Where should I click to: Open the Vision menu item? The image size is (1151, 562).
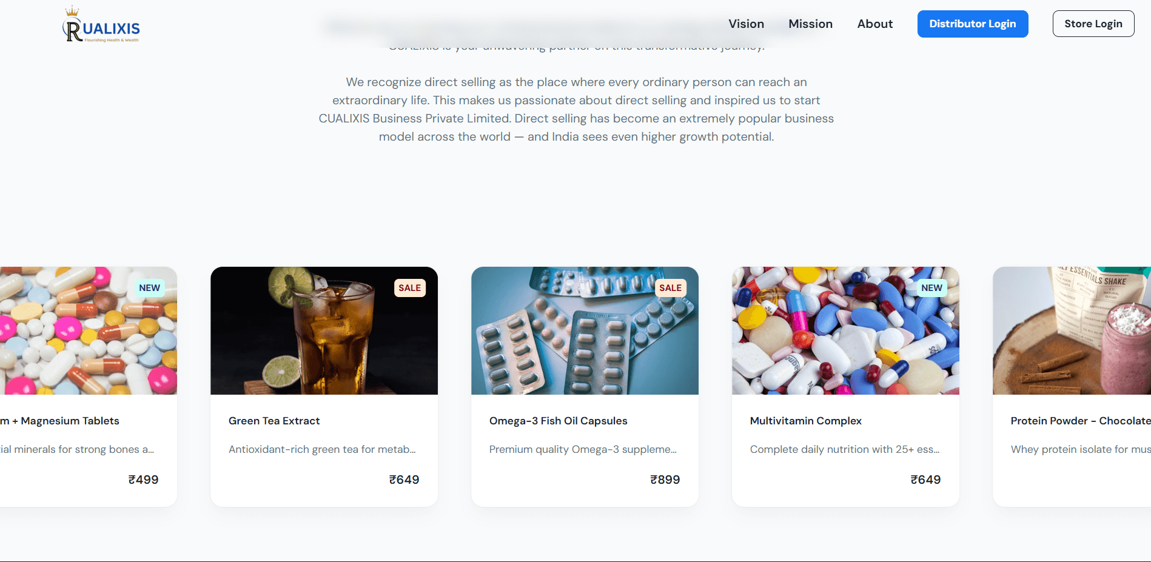click(746, 24)
